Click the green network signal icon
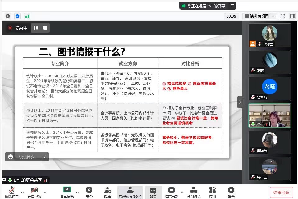This screenshot has height=199, width=298. coord(27,16)
